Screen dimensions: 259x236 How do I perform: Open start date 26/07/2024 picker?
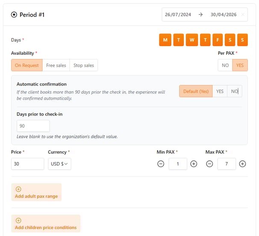click(178, 15)
